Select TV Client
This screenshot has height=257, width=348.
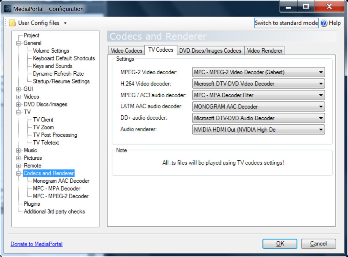pyautogui.click(x=43, y=120)
